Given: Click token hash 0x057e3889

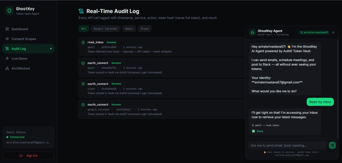Looking at the screenshot, I should [x=109, y=47].
